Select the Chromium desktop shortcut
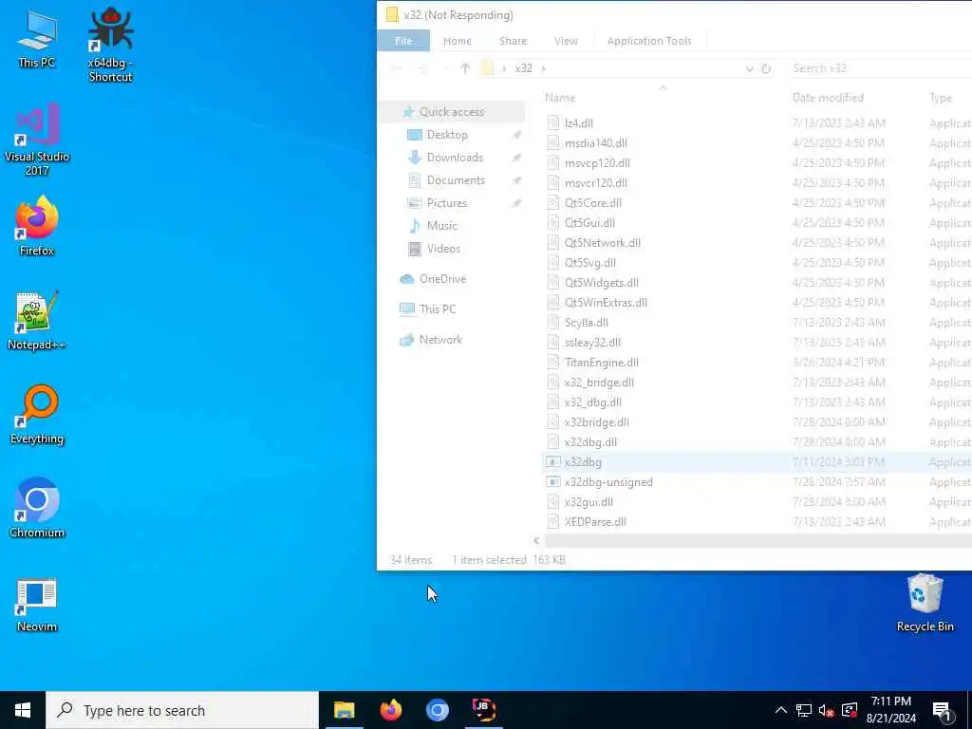 pyautogui.click(x=37, y=509)
